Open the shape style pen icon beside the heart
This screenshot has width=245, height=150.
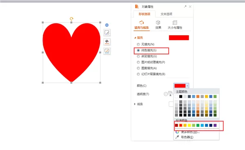[x=107, y=33]
